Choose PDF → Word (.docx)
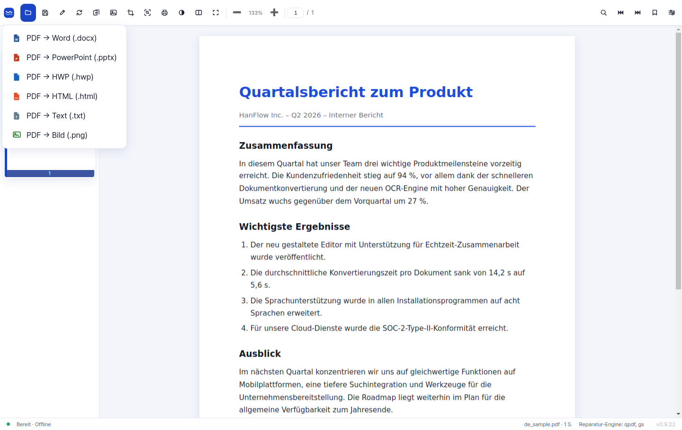682x430 pixels. pos(64,38)
